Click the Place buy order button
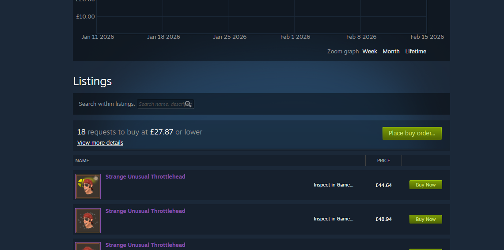This screenshot has width=504, height=250. point(412,133)
